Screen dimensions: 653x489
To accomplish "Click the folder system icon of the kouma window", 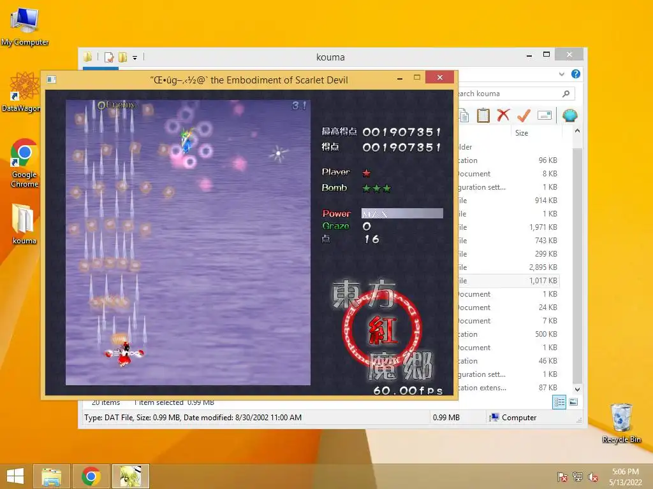I will [x=88, y=57].
